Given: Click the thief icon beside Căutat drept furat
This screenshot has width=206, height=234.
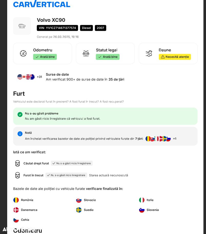Looking at the screenshot, I should 17,163.
